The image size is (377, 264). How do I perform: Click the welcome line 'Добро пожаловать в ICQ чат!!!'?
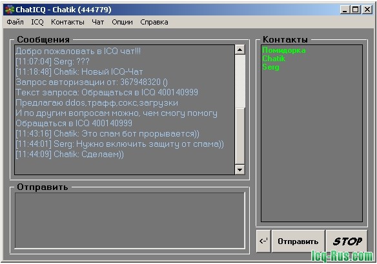pyautogui.click(x=78, y=51)
